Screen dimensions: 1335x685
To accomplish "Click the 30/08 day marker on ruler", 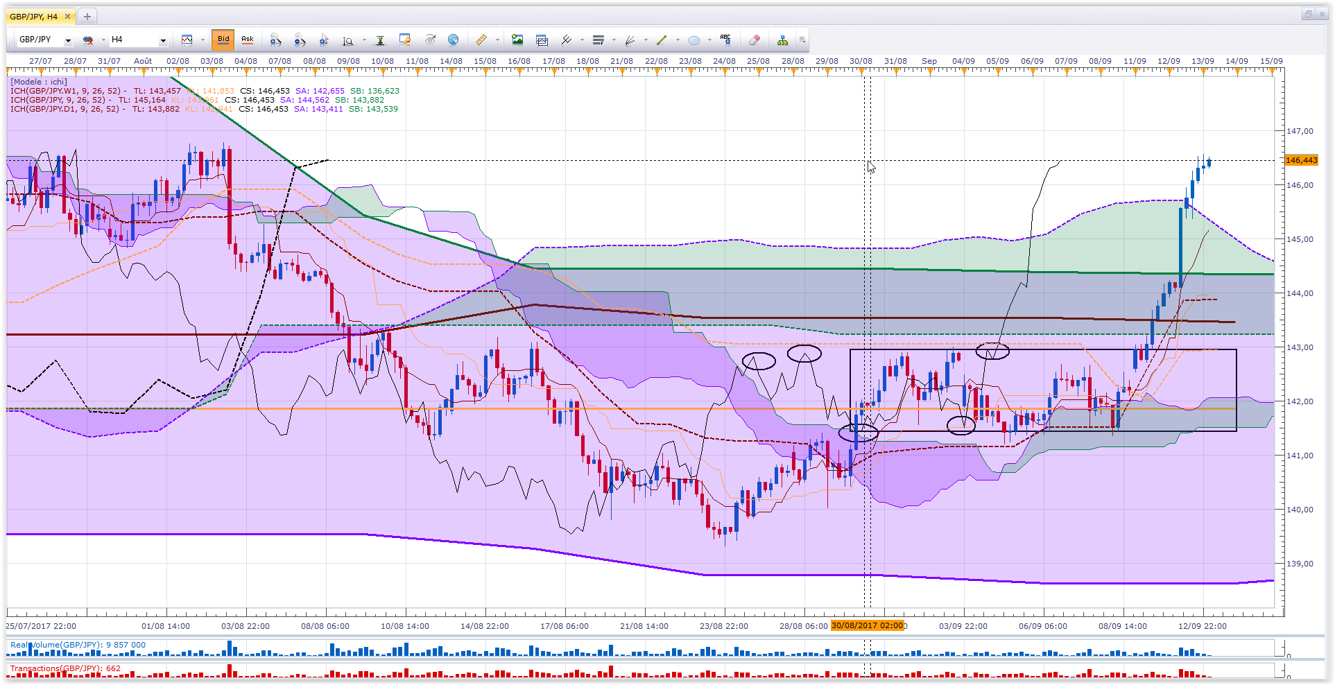I will tap(861, 61).
